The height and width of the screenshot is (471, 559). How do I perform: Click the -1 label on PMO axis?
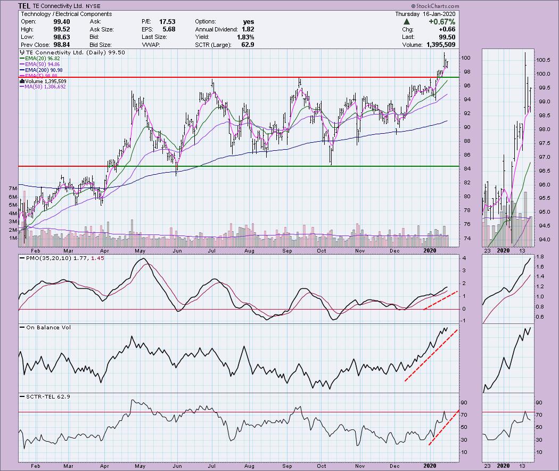click(464, 321)
